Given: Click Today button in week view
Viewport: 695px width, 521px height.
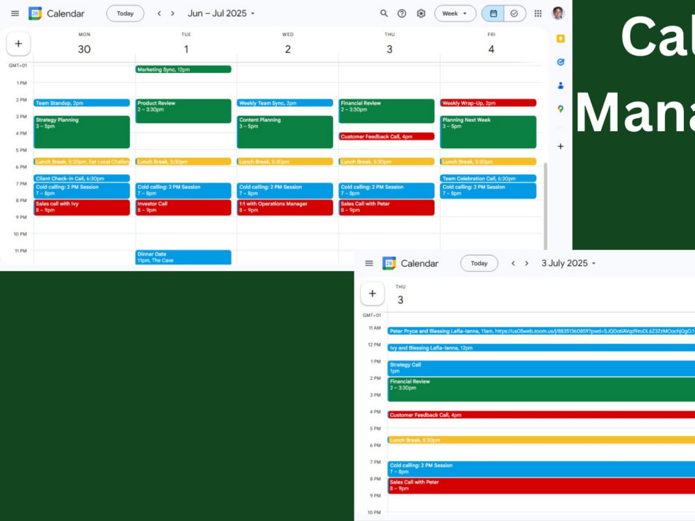Looking at the screenshot, I should click(x=125, y=14).
